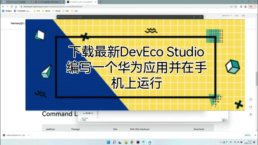
Task: Open the fourth yellow bookmark folder
Action: point(66,11)
